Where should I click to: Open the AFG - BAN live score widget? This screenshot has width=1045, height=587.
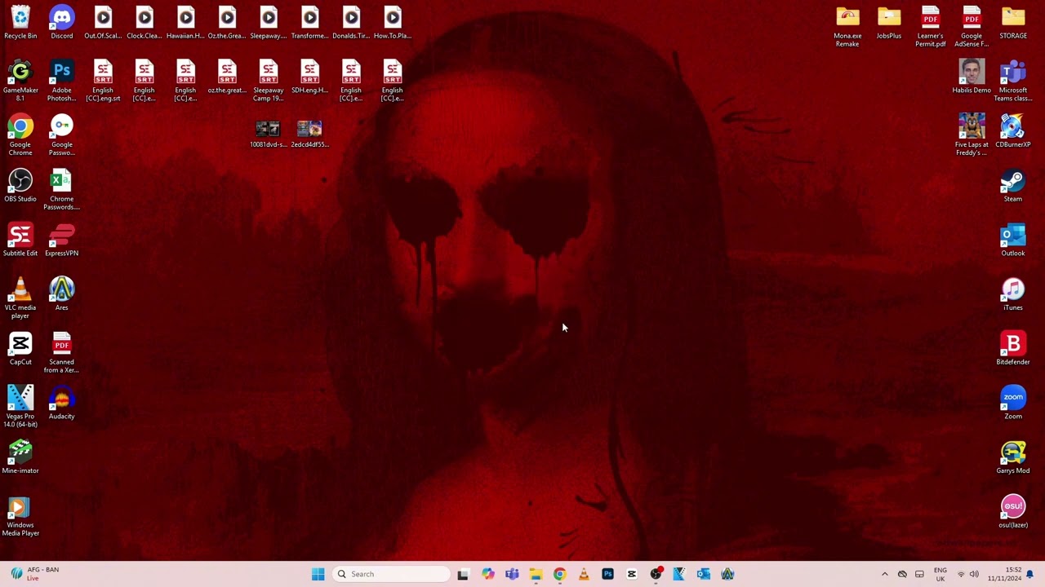[x=34, y=574]
